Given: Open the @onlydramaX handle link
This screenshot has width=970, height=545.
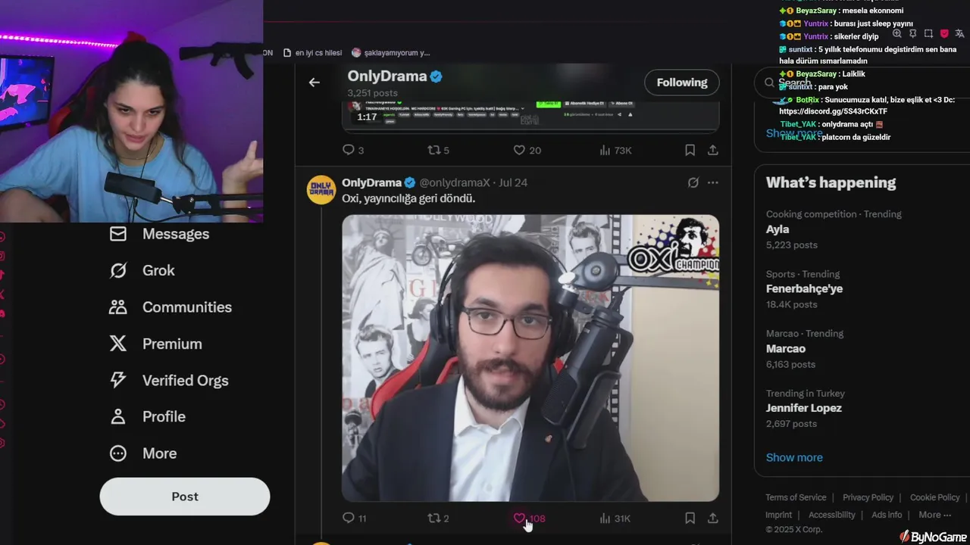Looking at the screenshot, I should (x=455, y=182).
